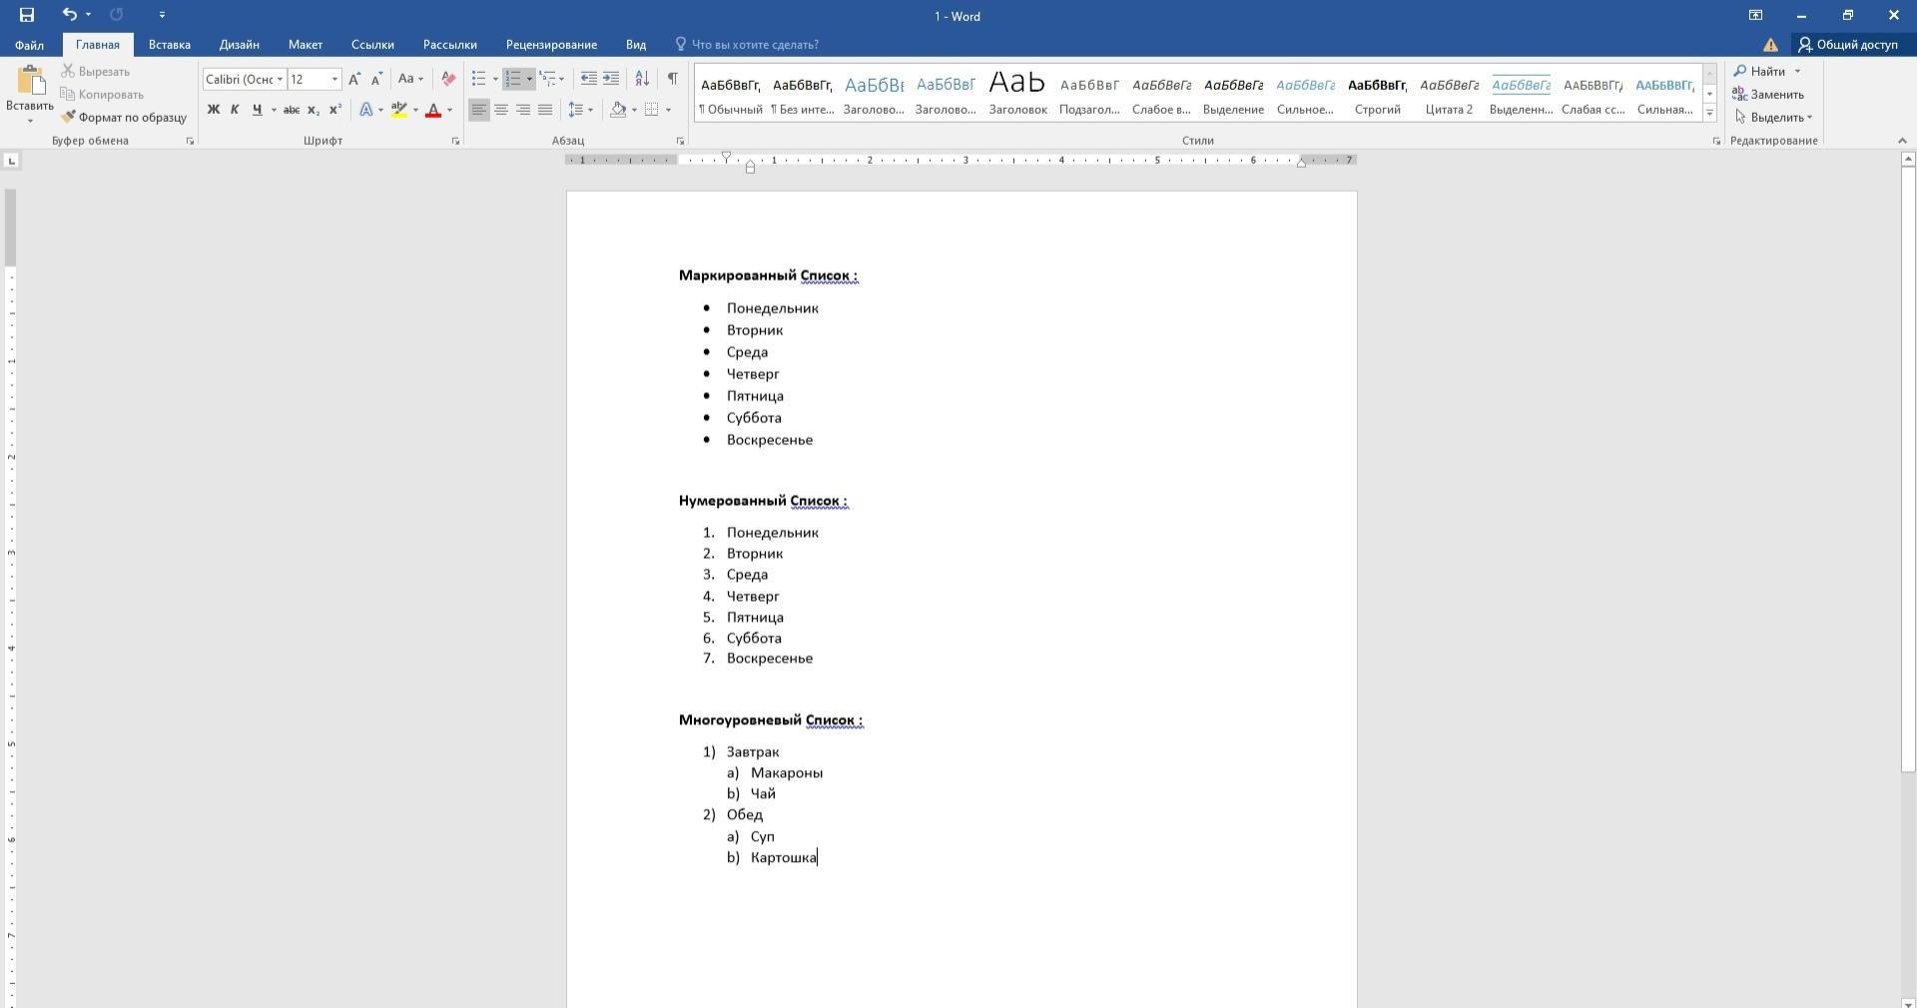Click the Общий доступ share button
This screenshot has height=1008, width=1917.
point(1849,45)
